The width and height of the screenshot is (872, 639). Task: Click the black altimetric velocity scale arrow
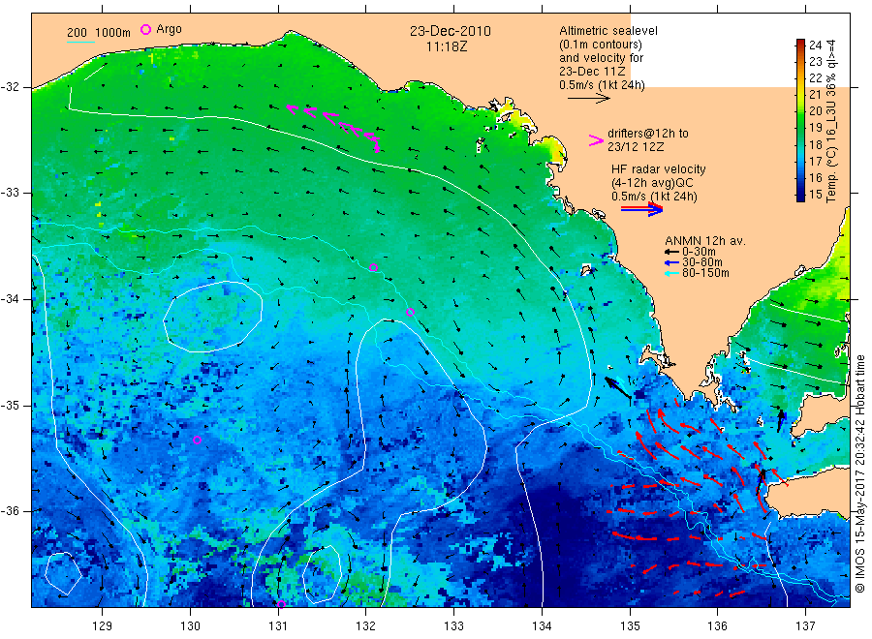(588, 99)
